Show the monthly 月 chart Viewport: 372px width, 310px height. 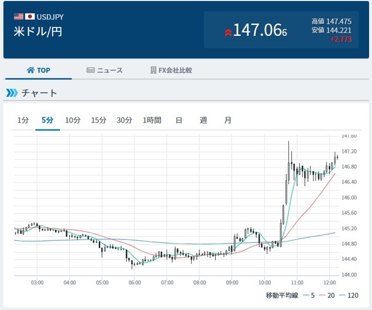pyautogui.click(x=228, y=120)
